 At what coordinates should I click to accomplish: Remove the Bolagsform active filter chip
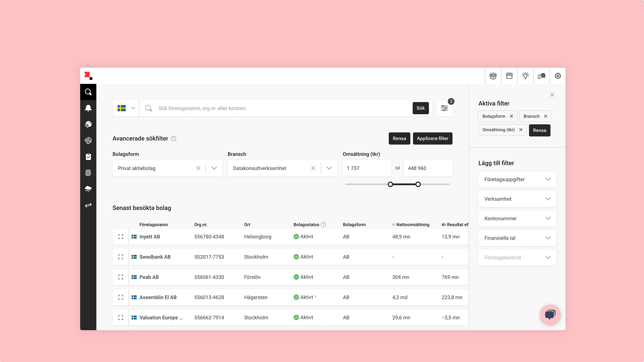(x=511, y=116)
